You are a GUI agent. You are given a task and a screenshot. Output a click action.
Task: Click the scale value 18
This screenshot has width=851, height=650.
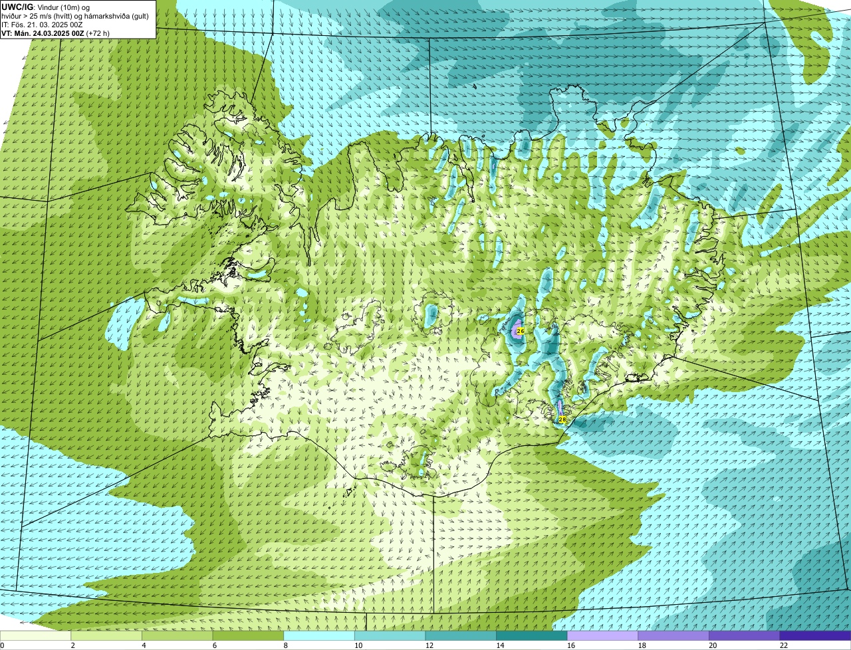click(642, 645)
